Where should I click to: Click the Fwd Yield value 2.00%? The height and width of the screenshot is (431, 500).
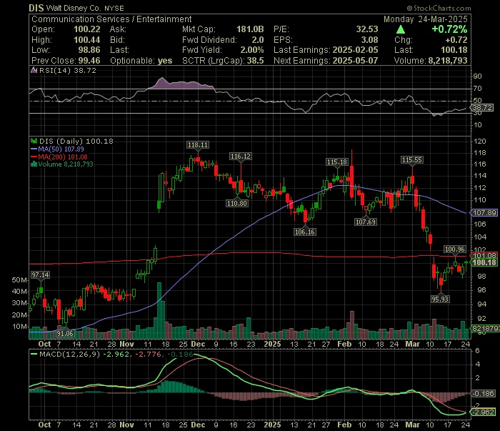[x=252, y=50]
